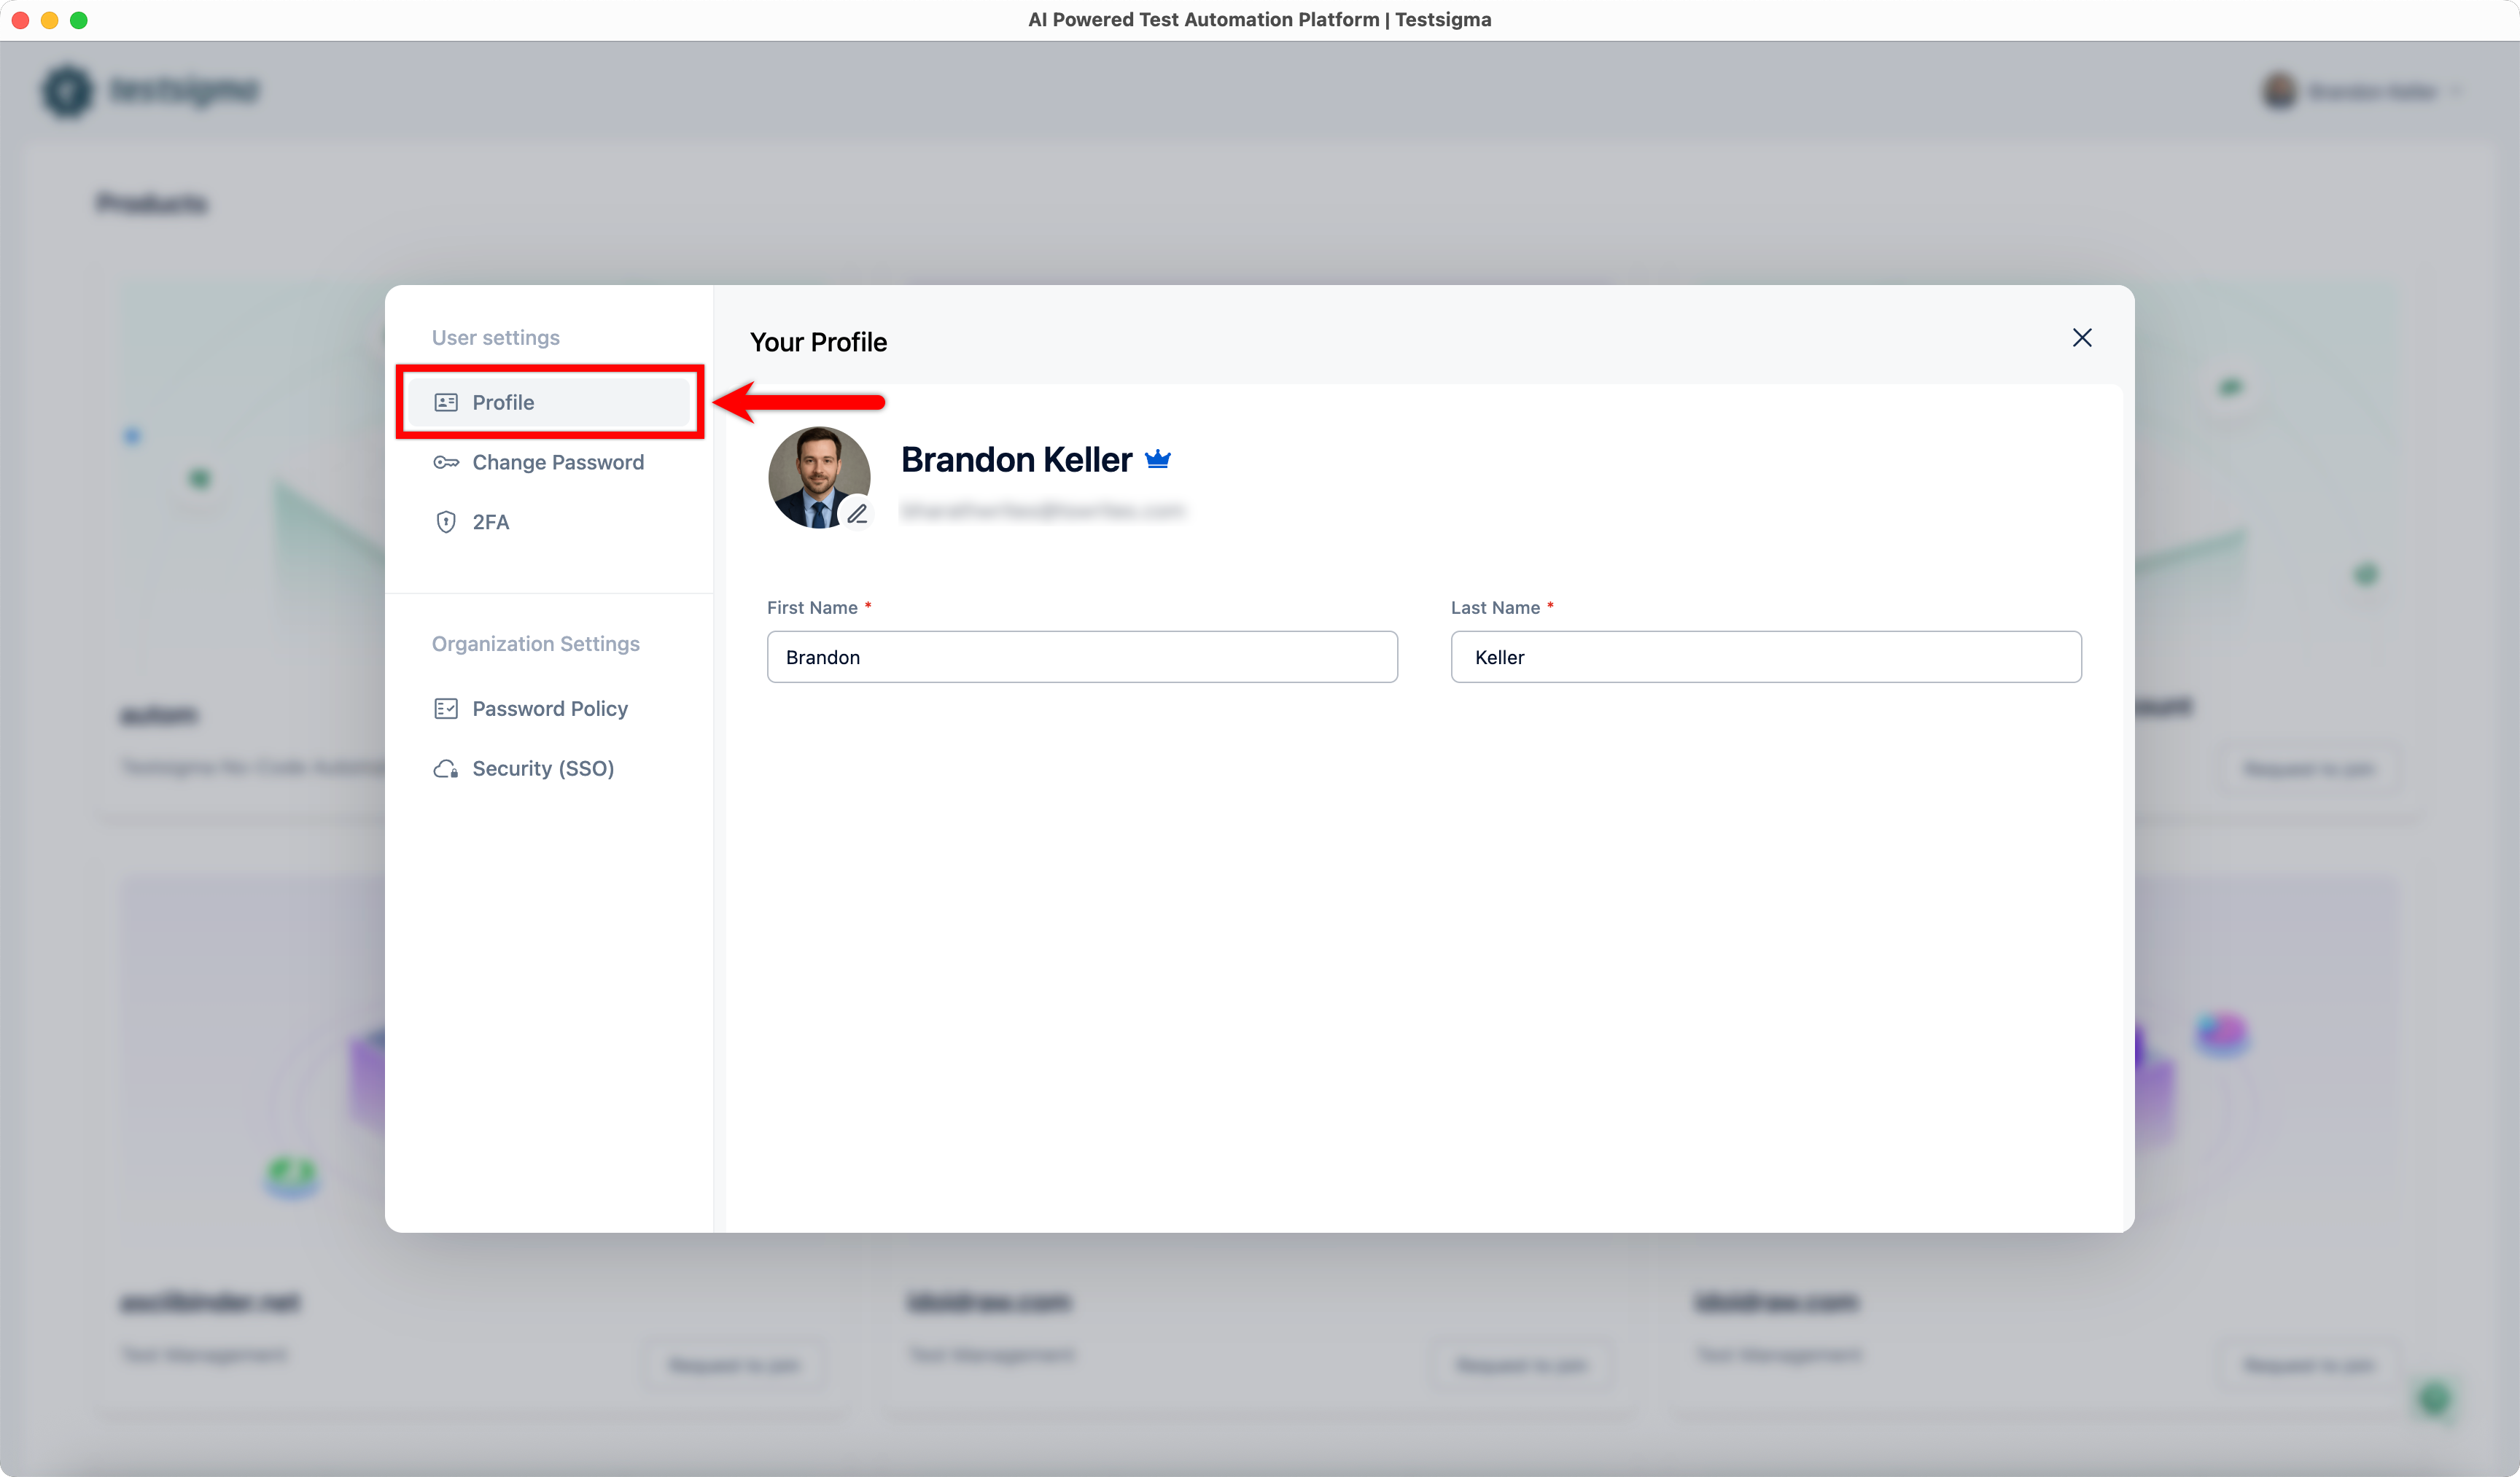The height and width of the screenshot is (1477, 2520).
Task: Click inside the First Name field
Action: pos(1082,657)
